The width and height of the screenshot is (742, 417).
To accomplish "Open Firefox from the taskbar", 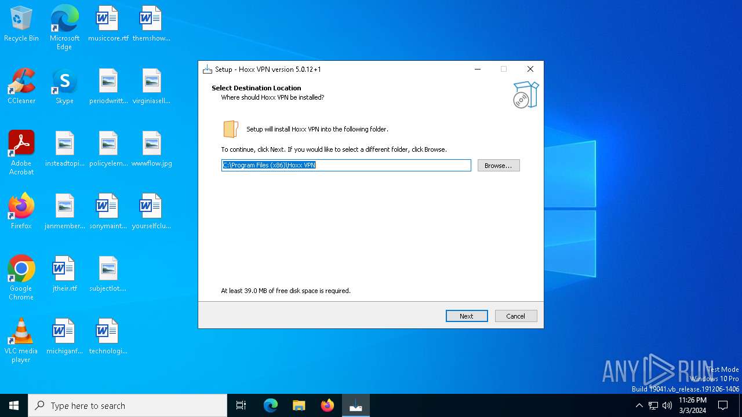I will click(x=328, y=405).
